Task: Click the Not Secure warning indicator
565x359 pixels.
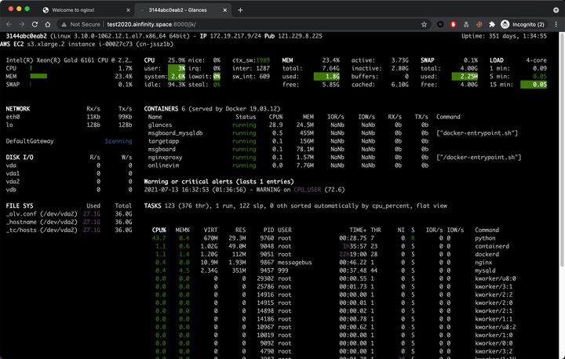Action: [80, 24]
